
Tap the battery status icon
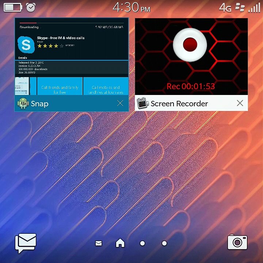(x=13, y=7)
